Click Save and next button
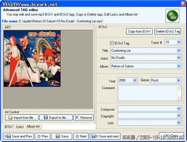187x142 pixels. pyautogui.click(x=105, y=136)
